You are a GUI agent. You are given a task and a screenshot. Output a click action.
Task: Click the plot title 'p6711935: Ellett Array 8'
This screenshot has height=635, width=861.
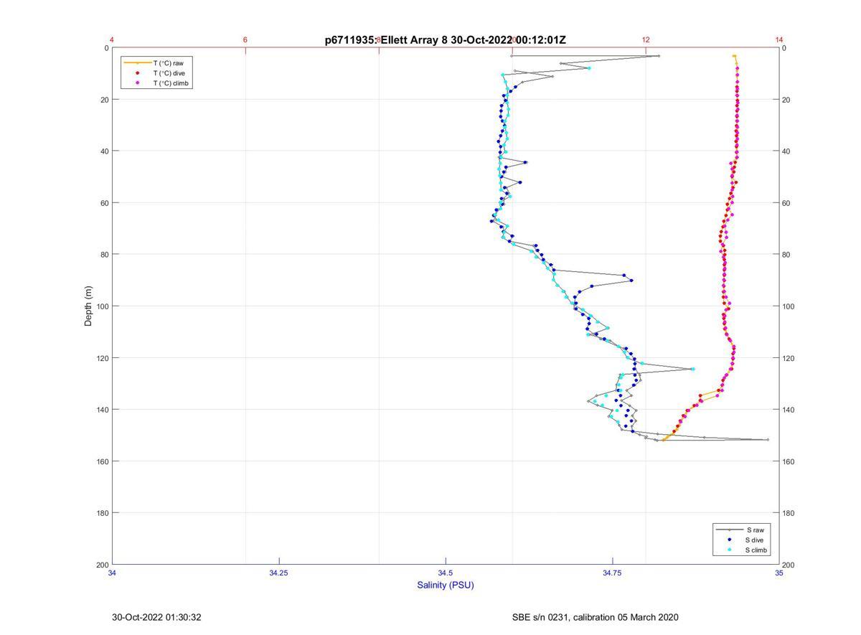387,40
